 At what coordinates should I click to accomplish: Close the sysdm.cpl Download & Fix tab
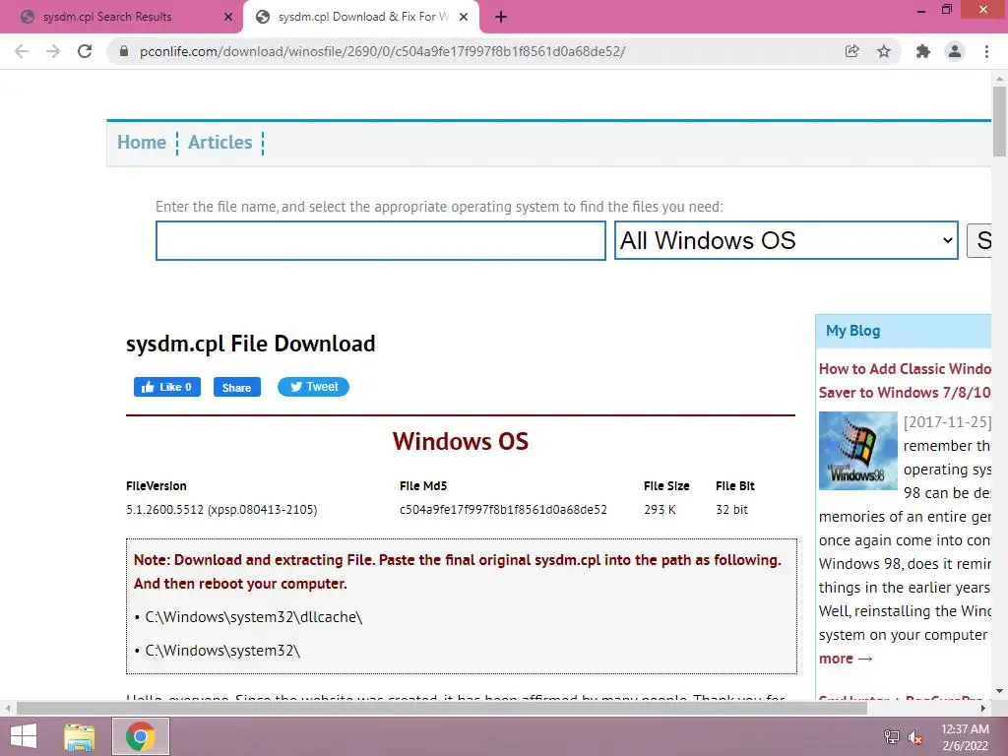[464, 17]
